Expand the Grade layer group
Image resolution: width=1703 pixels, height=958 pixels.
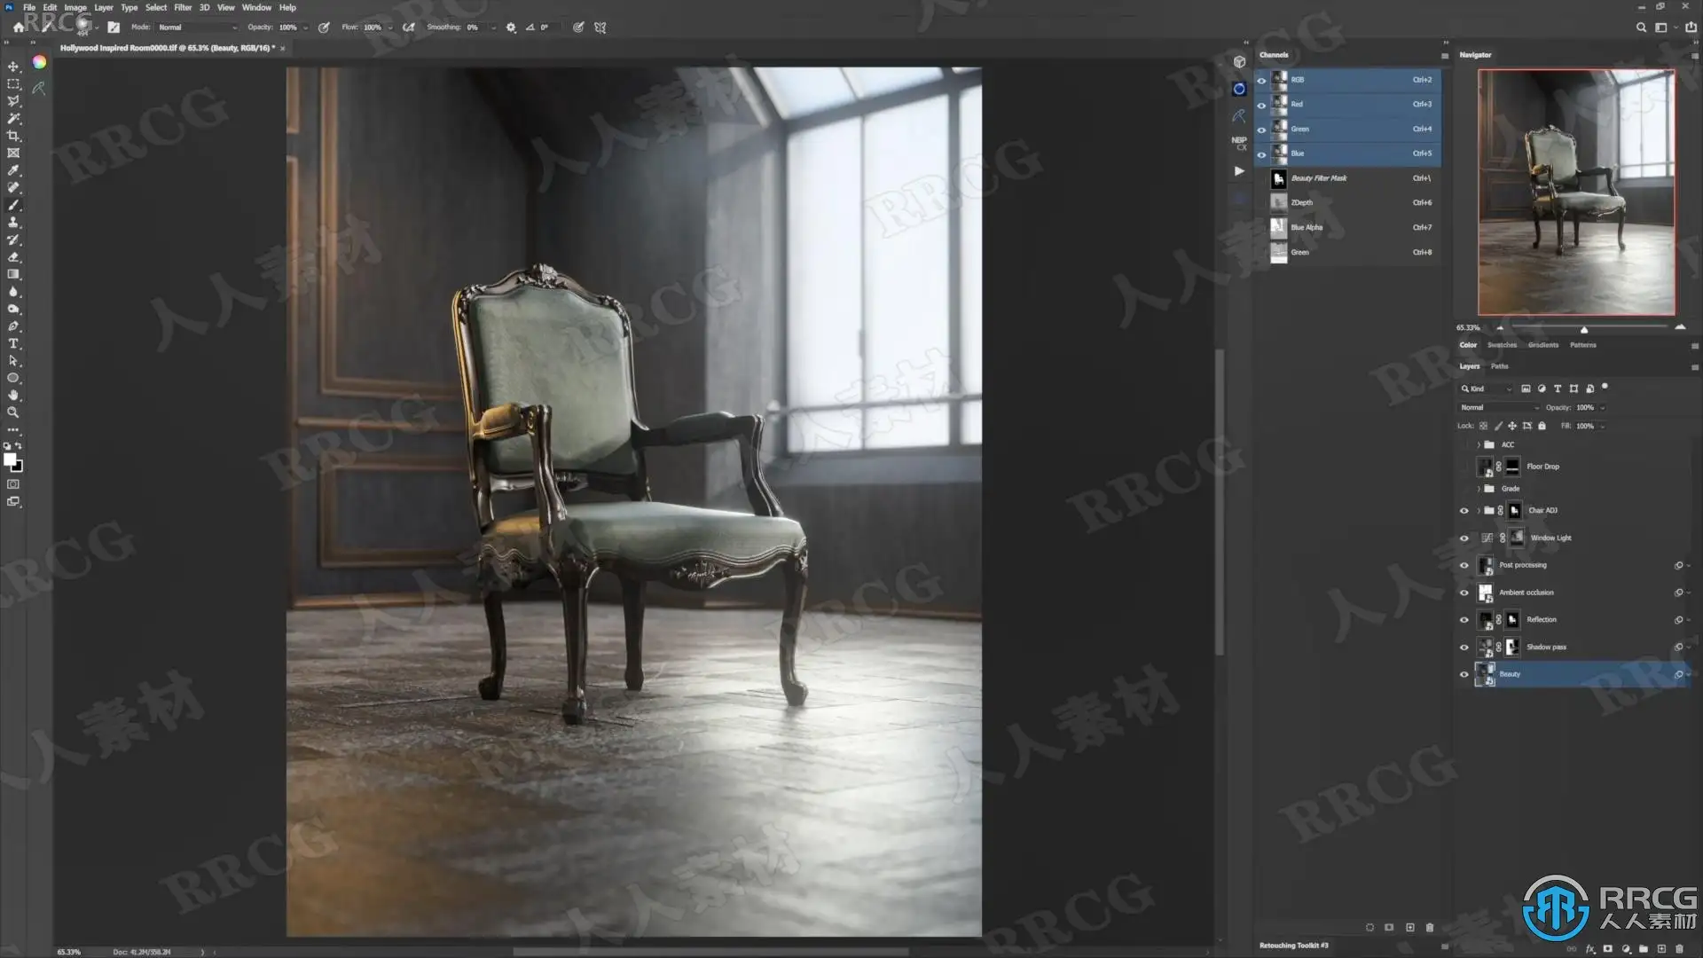click(1479, 489)
